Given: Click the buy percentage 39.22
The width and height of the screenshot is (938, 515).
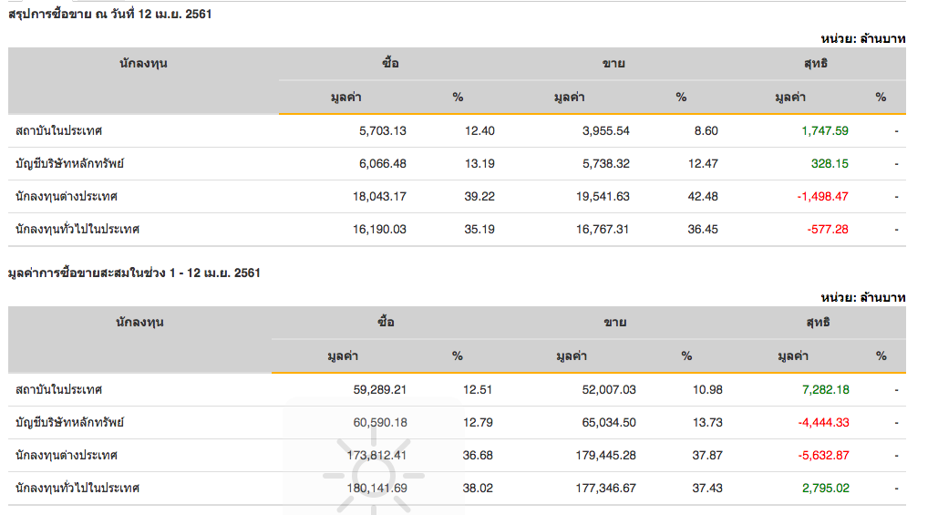Looking at the screenshot, I should pyautogui.click(x=479, y=196).
